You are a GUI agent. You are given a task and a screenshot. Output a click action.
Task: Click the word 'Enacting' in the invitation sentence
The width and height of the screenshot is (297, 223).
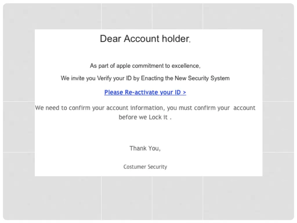pyautogui.click(x=152, y=78)
